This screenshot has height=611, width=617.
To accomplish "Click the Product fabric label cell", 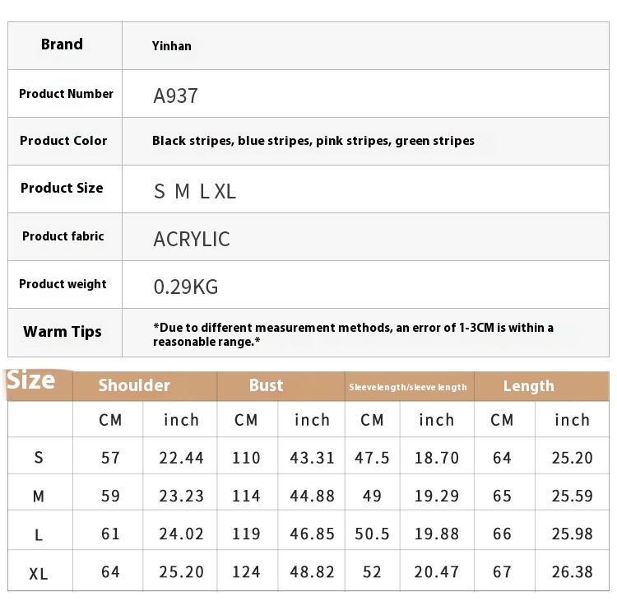I will point(63,236).
